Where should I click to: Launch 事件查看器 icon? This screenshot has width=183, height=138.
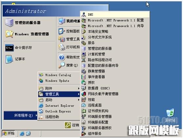point(84,77)
